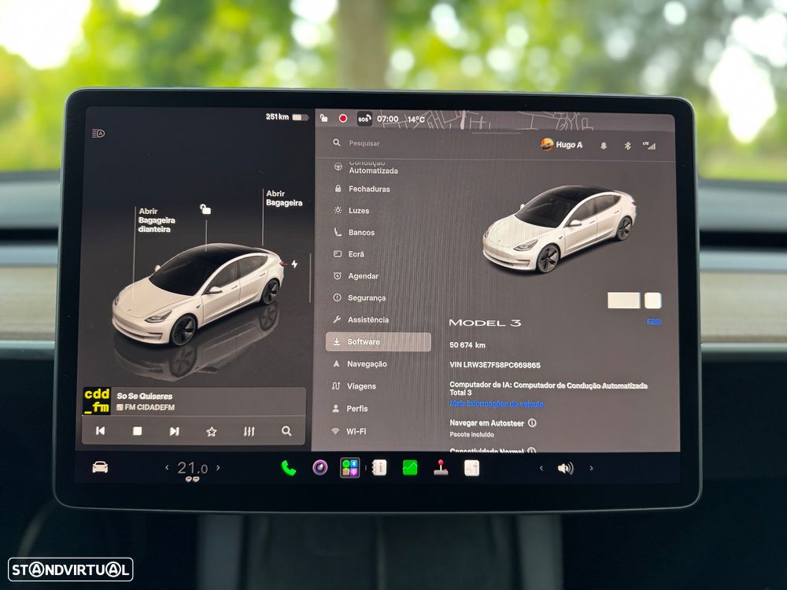Viewport: 787px width, 590px height.
Task: Open info icon next to Navegar em Autosteer
Action: tap(532, 423)
